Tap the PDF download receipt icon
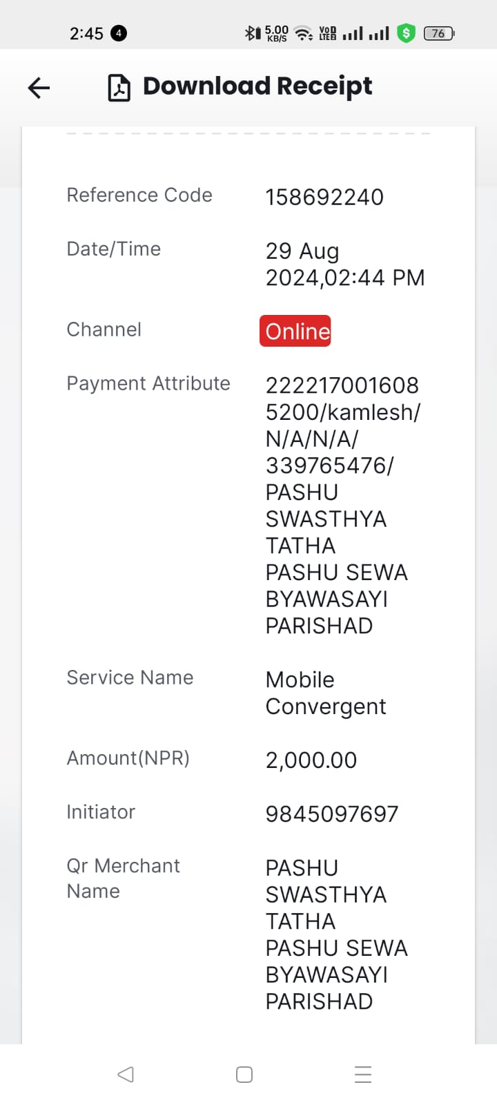 pyautogui.click(x=119, y=88)
